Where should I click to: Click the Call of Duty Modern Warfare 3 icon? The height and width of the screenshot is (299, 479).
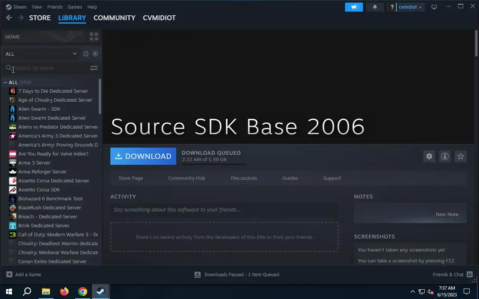click(x=12, y=234)
